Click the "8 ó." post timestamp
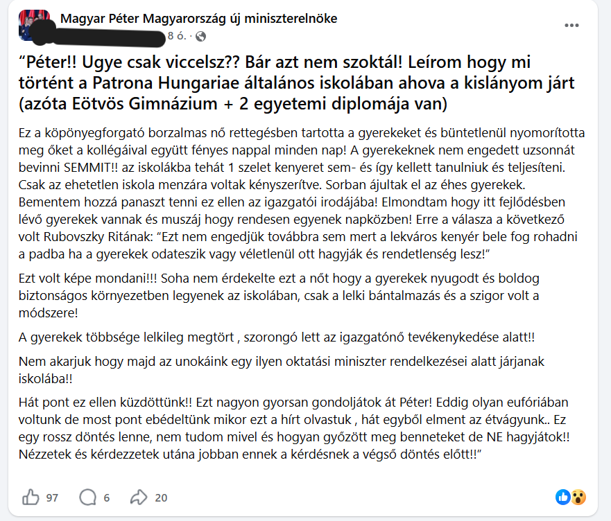The height and width of the screenshot is (521, 611). 176,35
